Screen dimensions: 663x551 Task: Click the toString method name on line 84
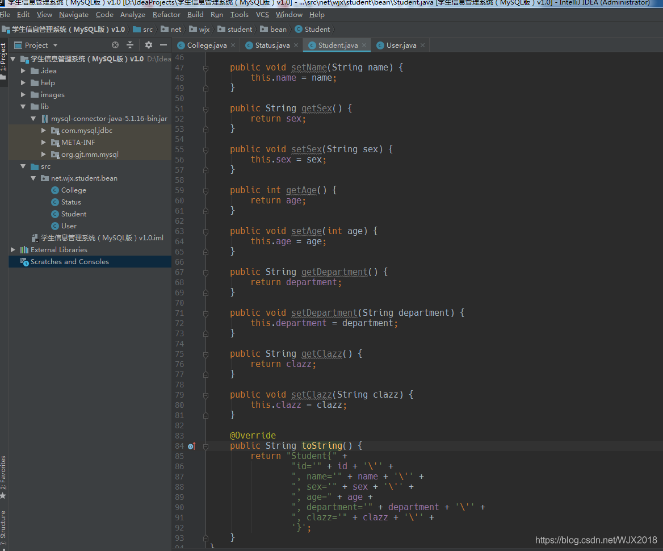click(322, 445)
